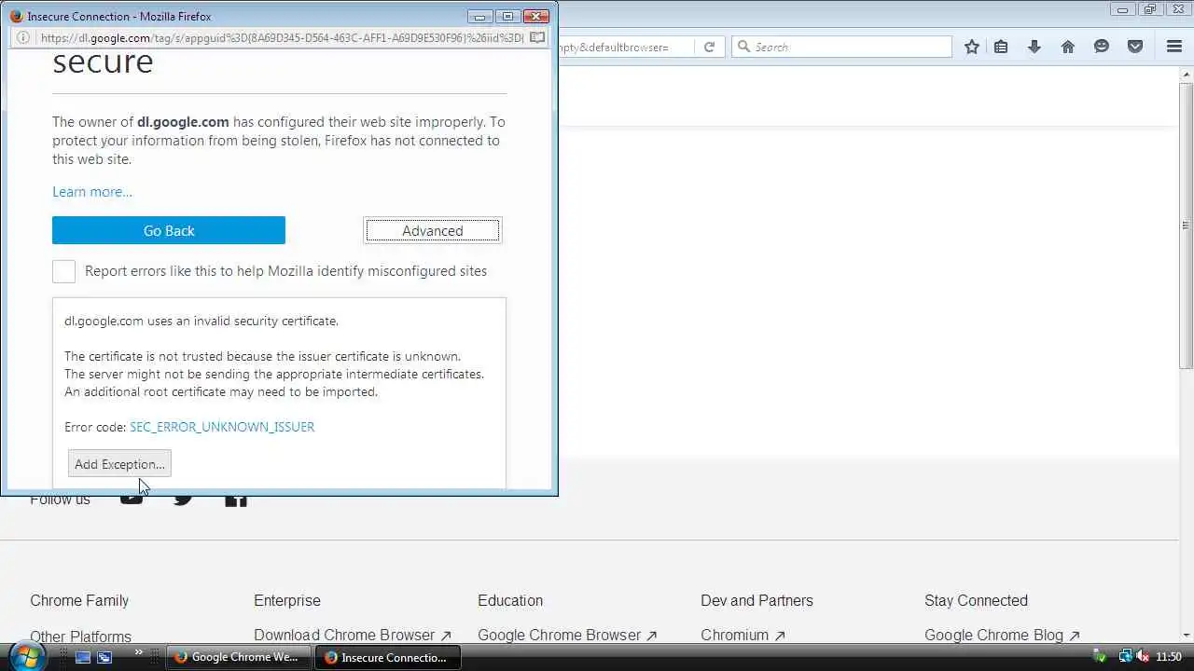The image size is (1194, 671).
Task: Click Firefox logo in popup title bar
Action: 15,16
